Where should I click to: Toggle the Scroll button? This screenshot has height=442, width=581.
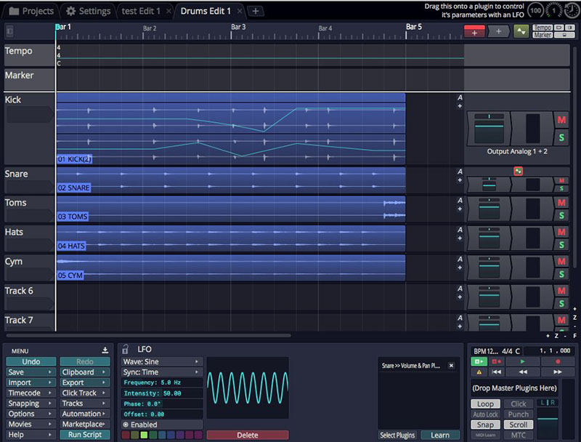point(518,425)
